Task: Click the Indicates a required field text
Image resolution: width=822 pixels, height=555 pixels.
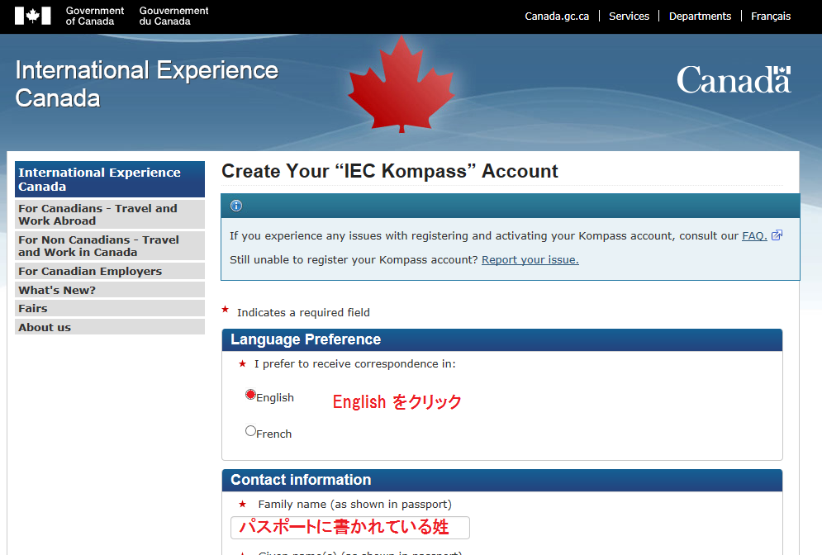Action: [303, 312]
